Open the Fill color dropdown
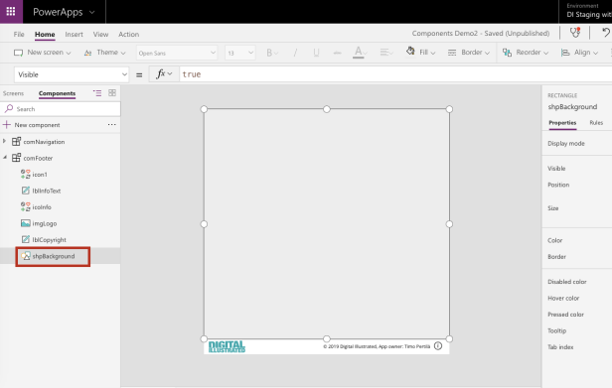612x388 pixels. pyautogui.click(x=421, y=53)
